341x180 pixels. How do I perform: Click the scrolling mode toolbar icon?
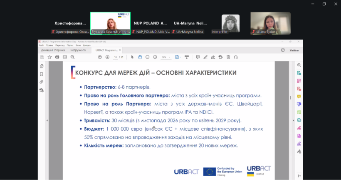click(x=187, y=57)
